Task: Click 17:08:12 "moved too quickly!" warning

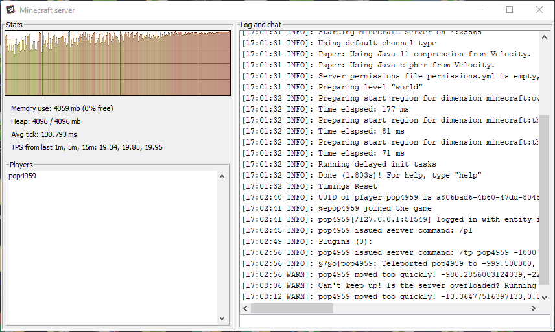Action: (390, 296)
